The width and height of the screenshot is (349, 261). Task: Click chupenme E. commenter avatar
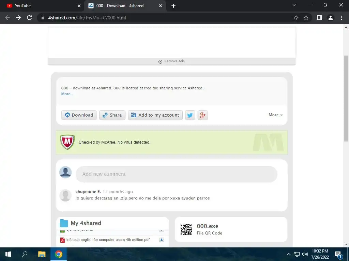pos(65,195)
